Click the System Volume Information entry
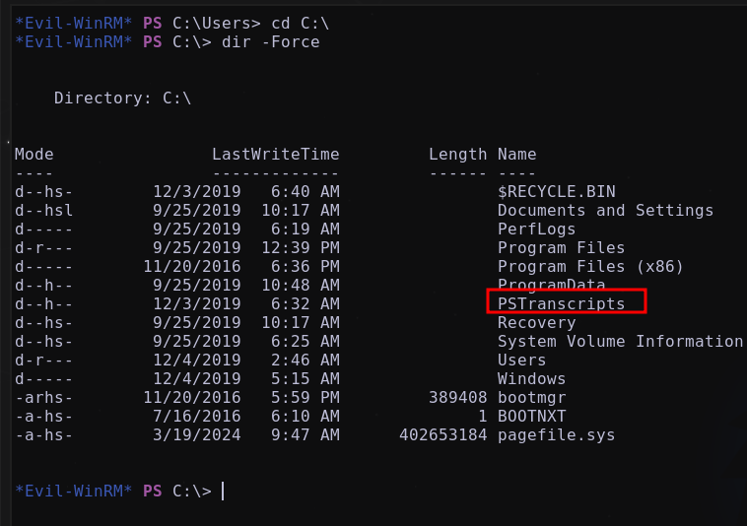747x526 pixels. pyautogui.click(x=620, y=341)
